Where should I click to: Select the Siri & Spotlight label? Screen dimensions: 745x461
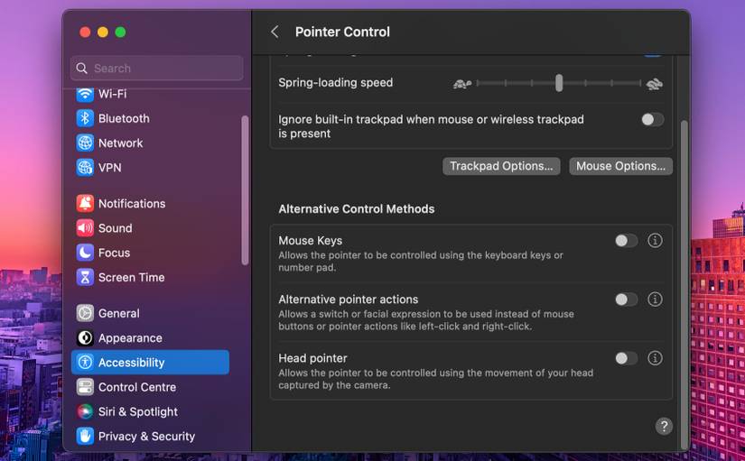click(x=138, y=411)
